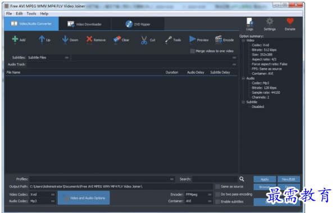Click the New/Edit profile button
Screen dimensions: 336x213
point(288,179)
